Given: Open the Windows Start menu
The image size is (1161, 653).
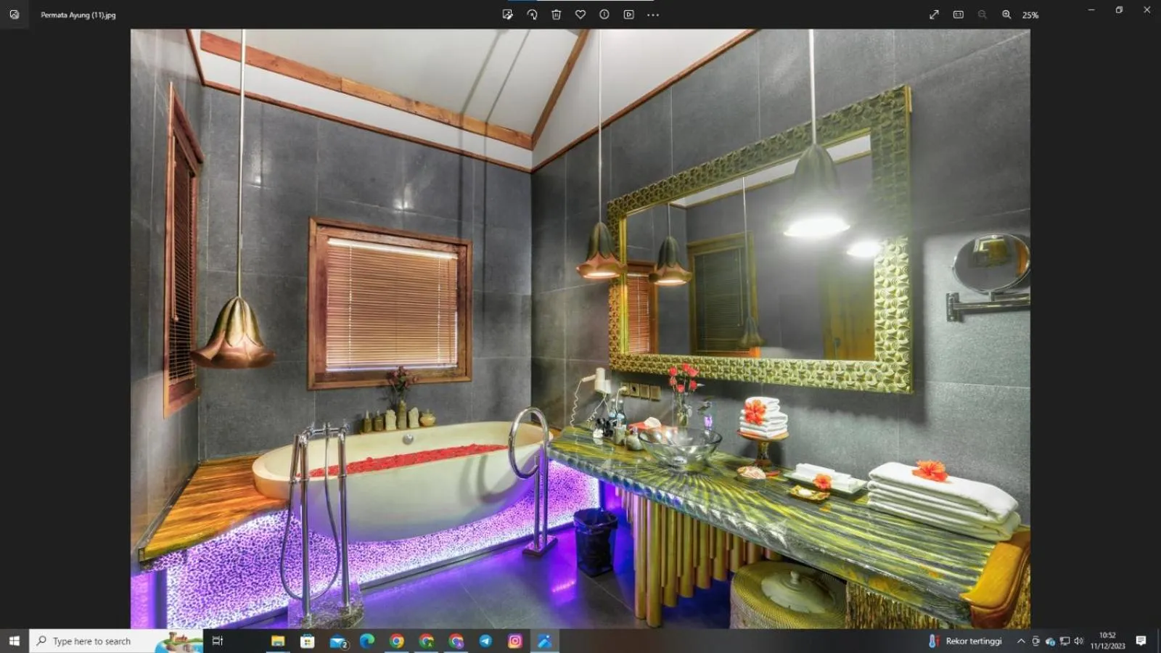Looking at the screenshot, I should pos(14,641).
